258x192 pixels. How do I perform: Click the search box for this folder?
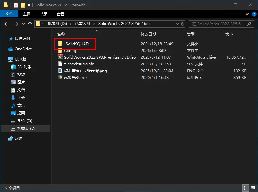(x=221, y=24)
